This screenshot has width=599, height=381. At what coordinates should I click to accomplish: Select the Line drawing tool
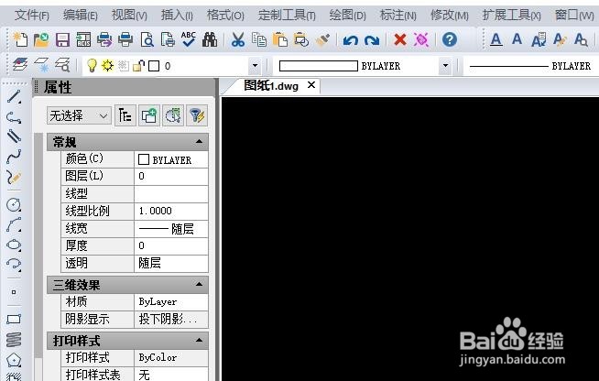(14, 96)
